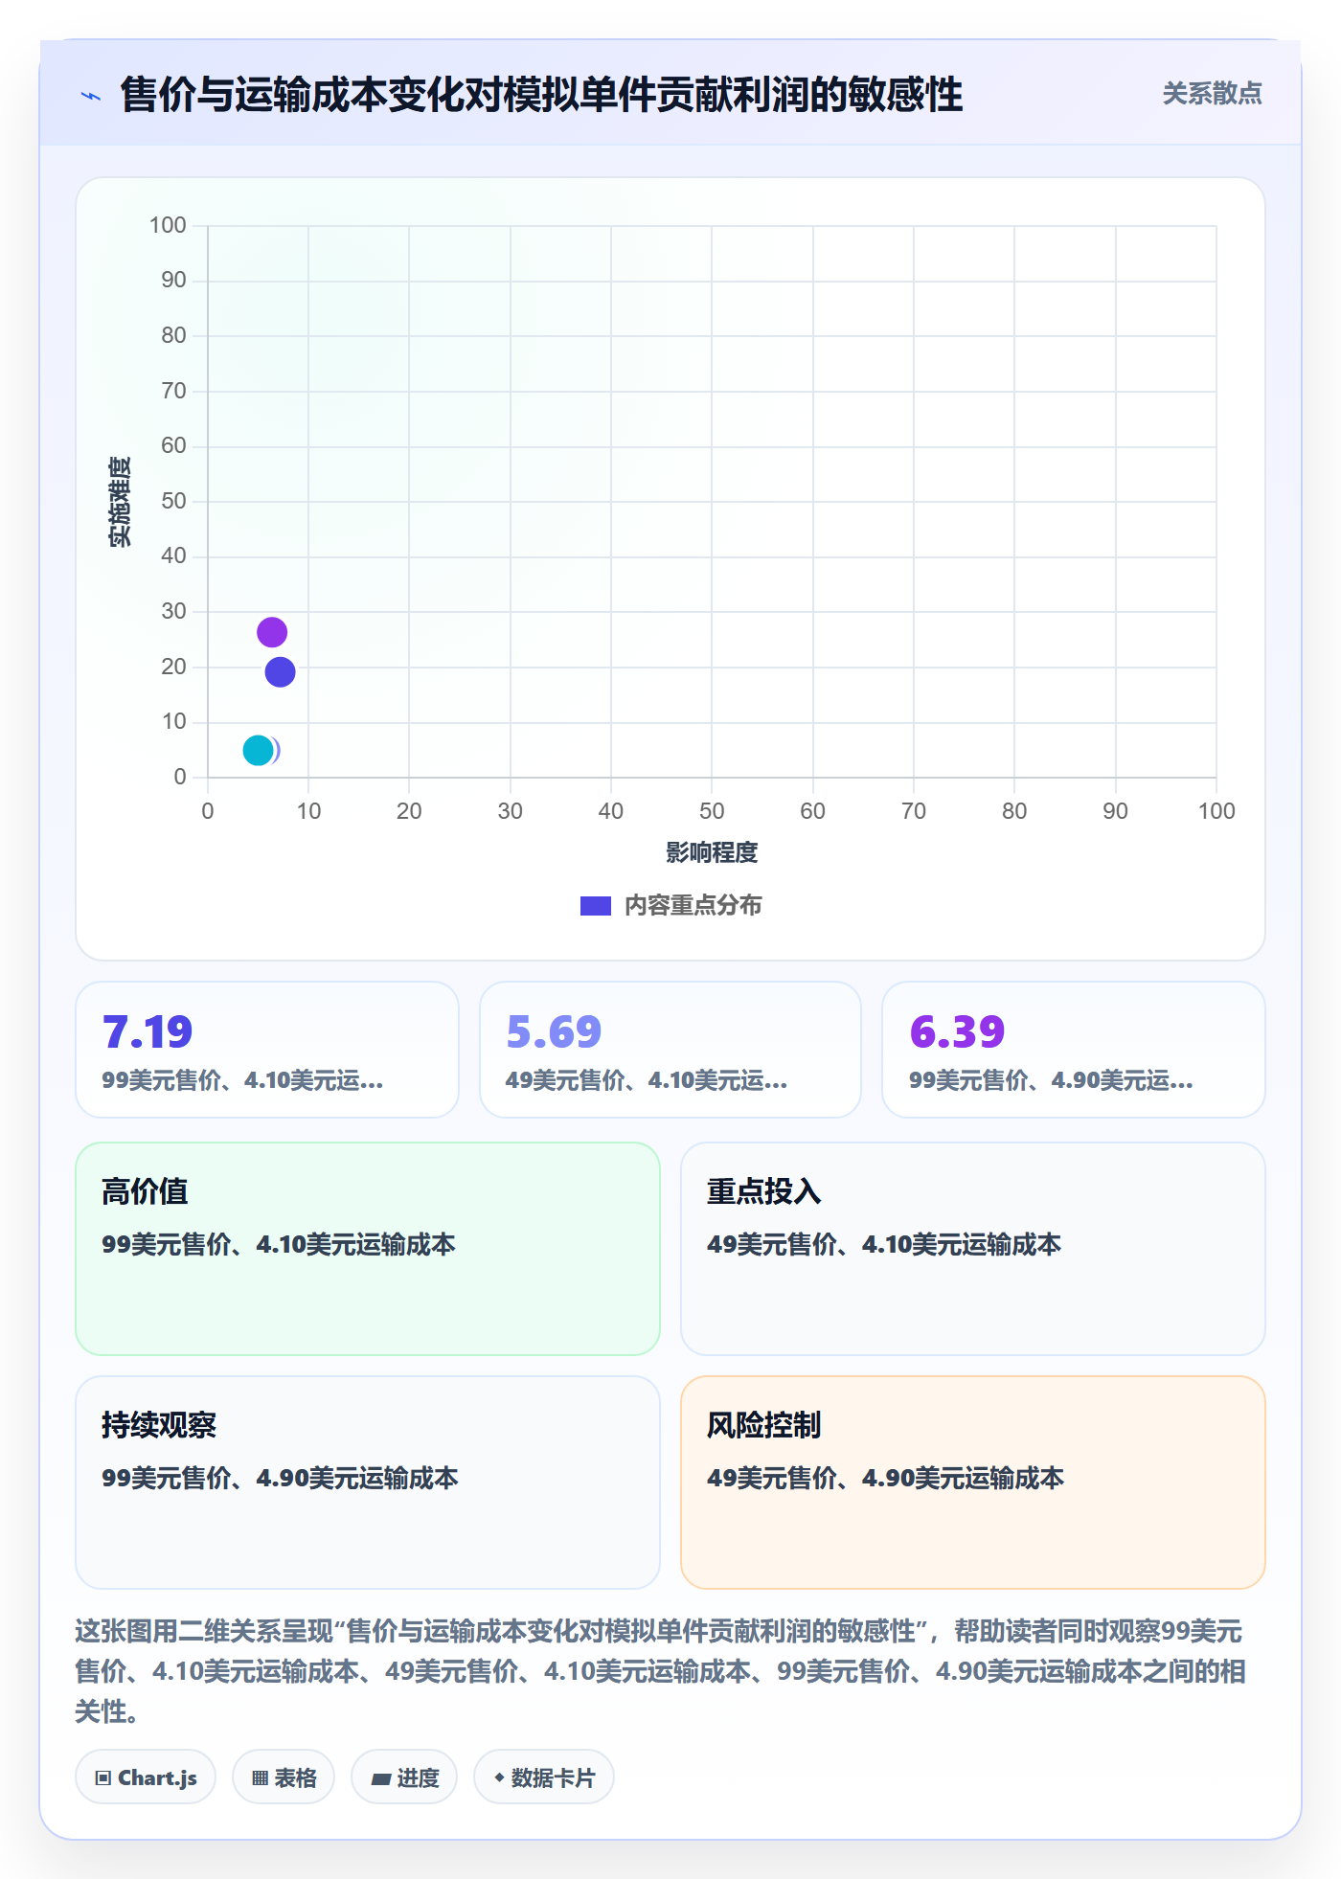Open the 表格 tag

tap(284, 1777)
